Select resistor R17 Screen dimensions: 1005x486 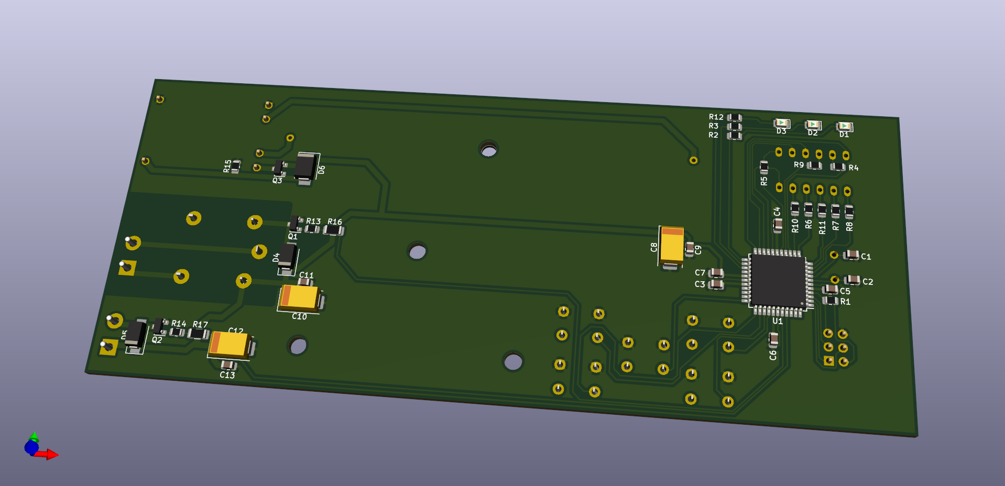tap(199, 334)
